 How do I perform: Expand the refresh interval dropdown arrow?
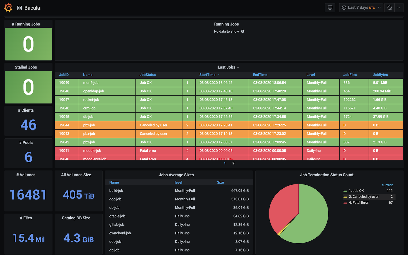399,8
